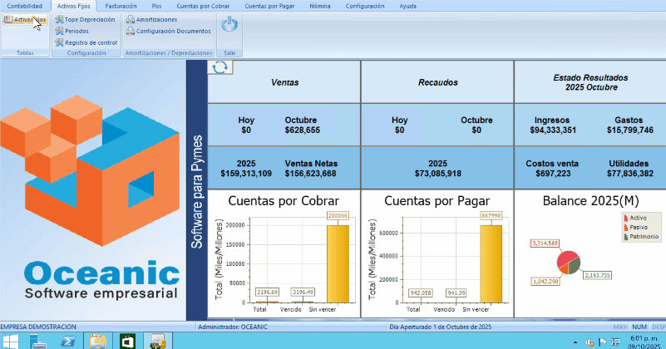Image resolution: width=666 pixels, height=349 pixels.
Task: Switch to the Contabilidad tab
Action: [x=24, y=6]
